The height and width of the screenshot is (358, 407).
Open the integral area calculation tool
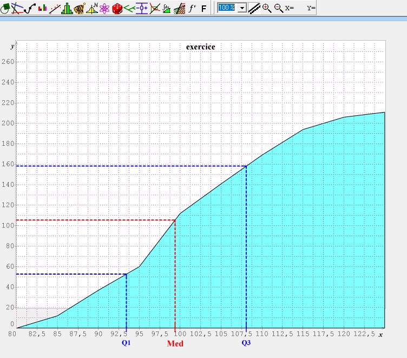click(167, 9)
